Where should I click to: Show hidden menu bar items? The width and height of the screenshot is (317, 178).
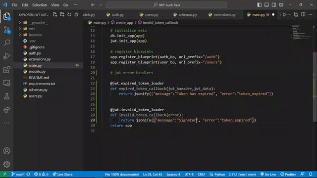[75, 5]
